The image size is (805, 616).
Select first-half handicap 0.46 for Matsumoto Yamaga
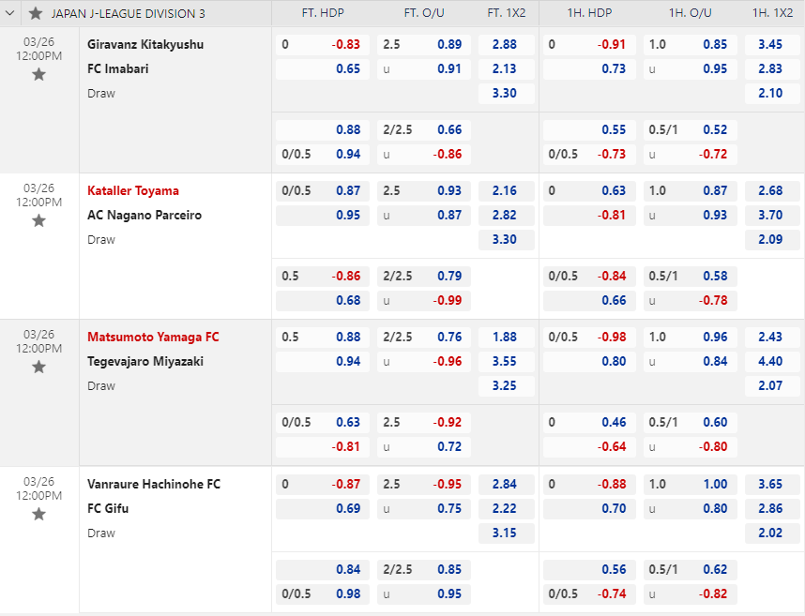point(589,423)
